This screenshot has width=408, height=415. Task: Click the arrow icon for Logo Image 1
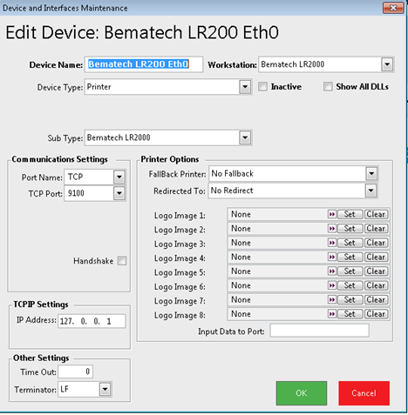coord(331,215)
